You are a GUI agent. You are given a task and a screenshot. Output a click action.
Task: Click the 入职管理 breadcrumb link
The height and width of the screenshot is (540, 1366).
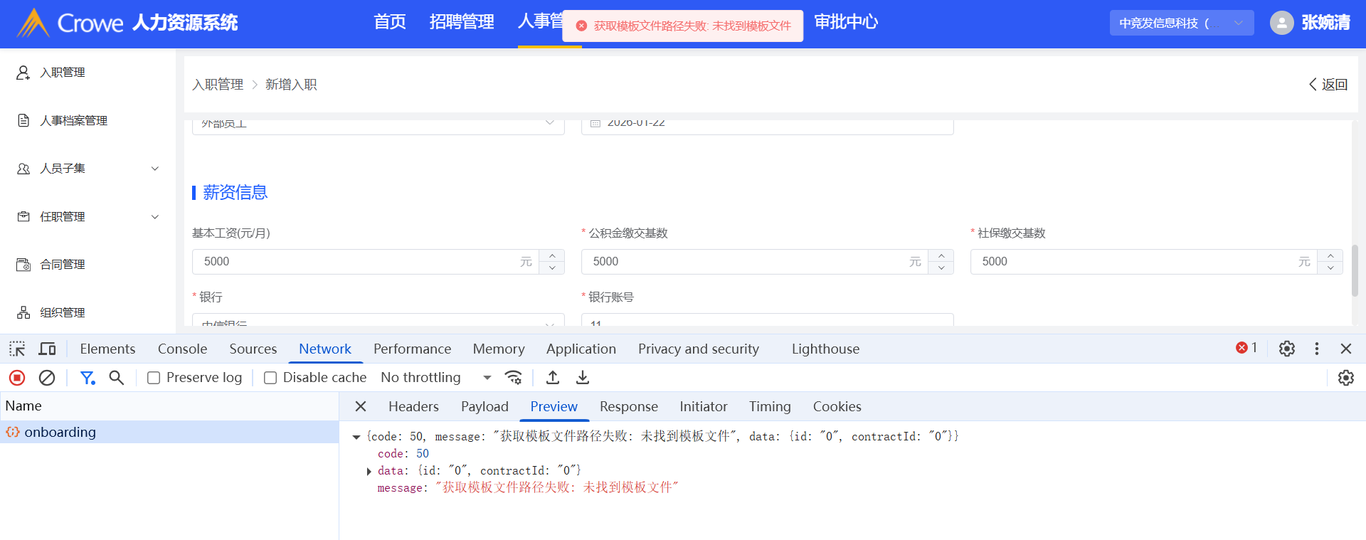tap(218, 85)
